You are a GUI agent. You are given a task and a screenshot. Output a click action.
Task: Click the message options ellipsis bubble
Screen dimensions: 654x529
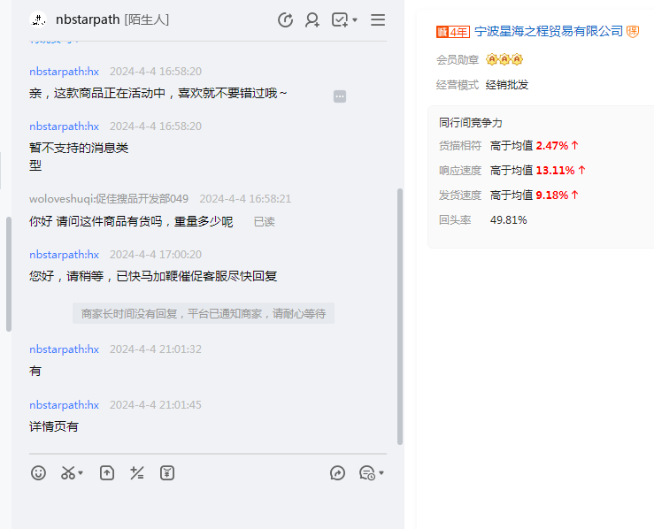(340, 96)
